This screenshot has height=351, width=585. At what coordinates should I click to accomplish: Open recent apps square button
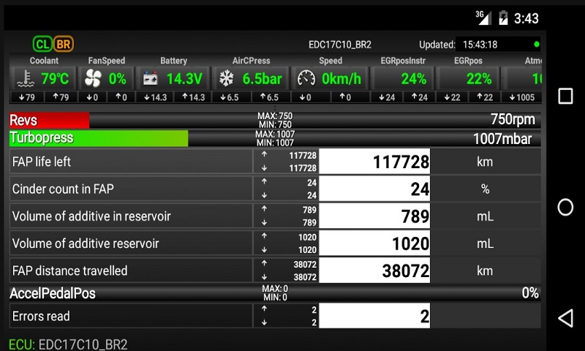(565, 97)
